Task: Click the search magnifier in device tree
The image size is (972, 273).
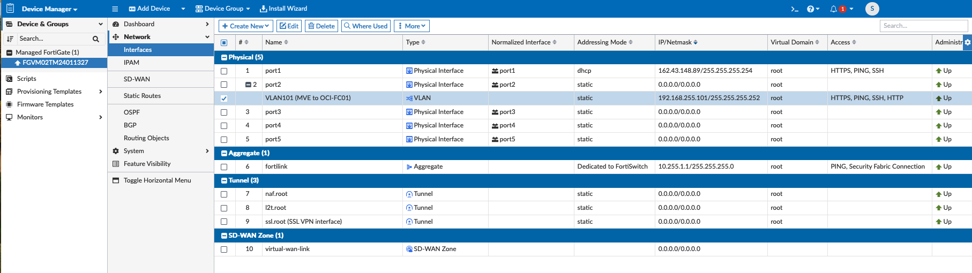Action: [x=95, y=39]
